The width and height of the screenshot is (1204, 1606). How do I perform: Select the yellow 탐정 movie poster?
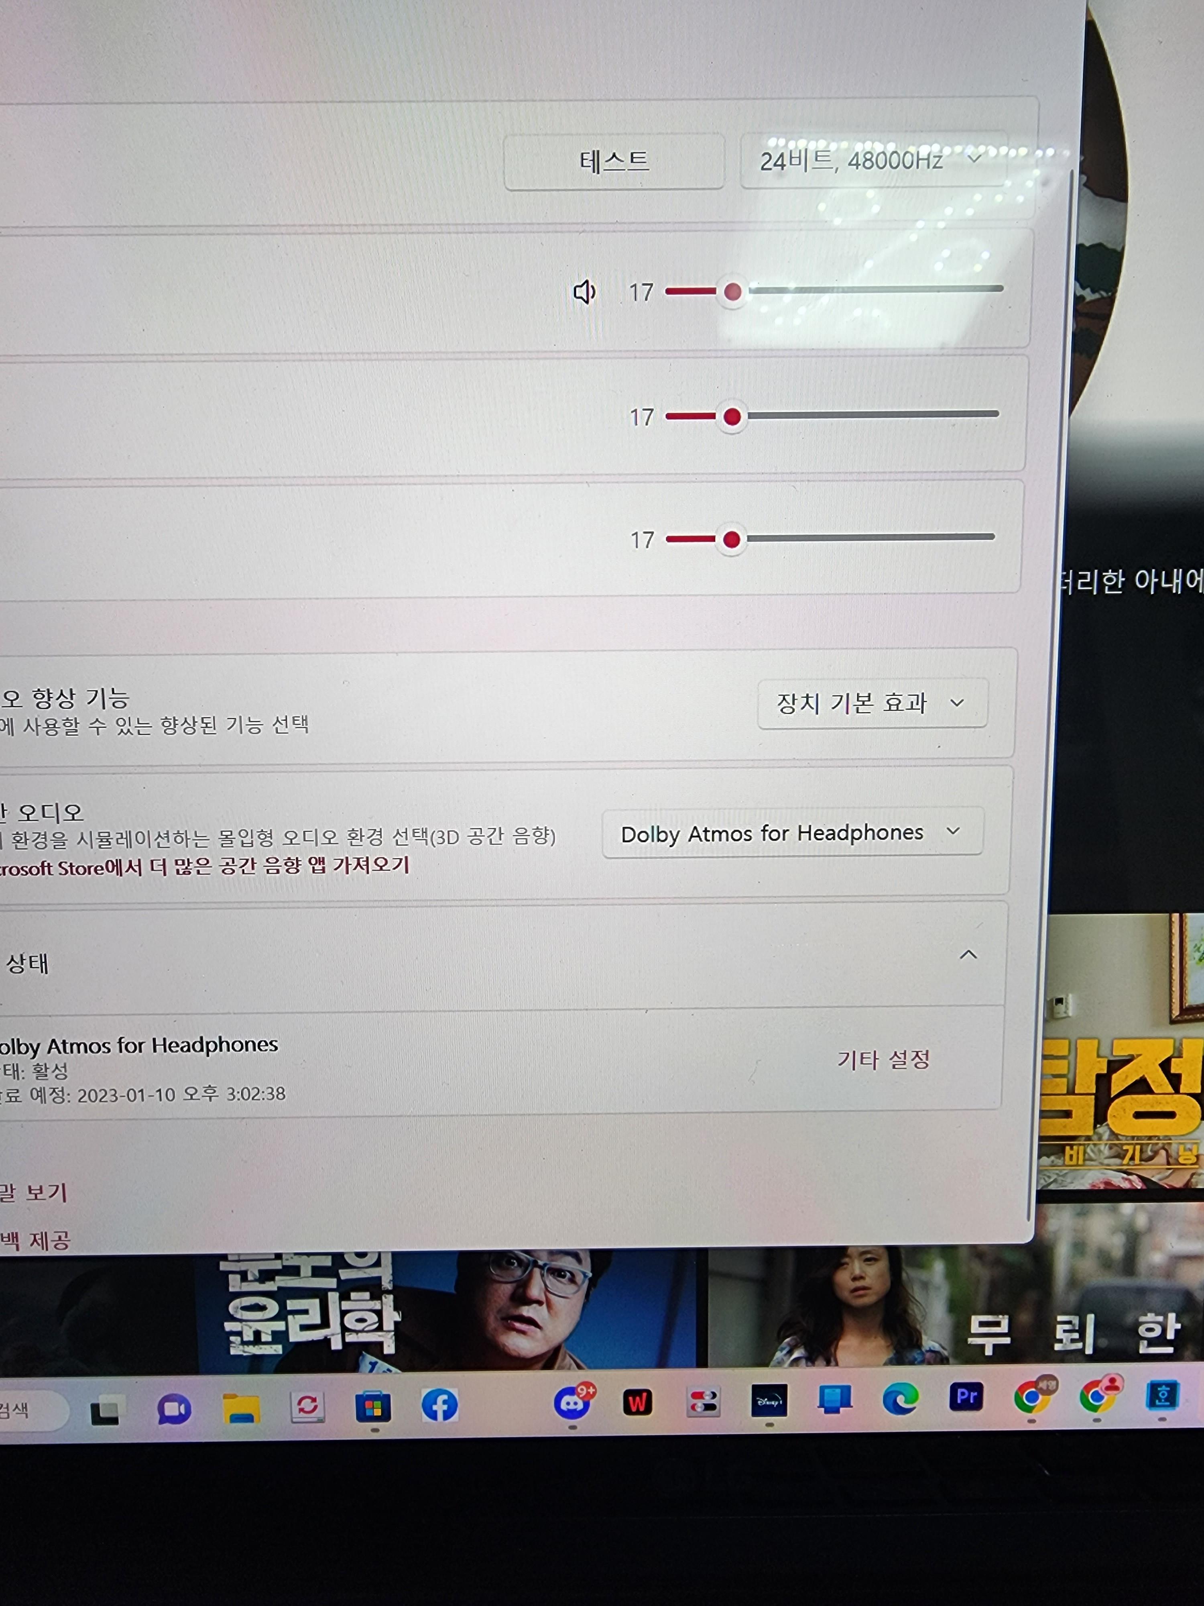(1121, 1051)
